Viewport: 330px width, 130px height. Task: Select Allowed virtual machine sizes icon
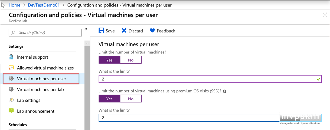(x=11, y=68)
